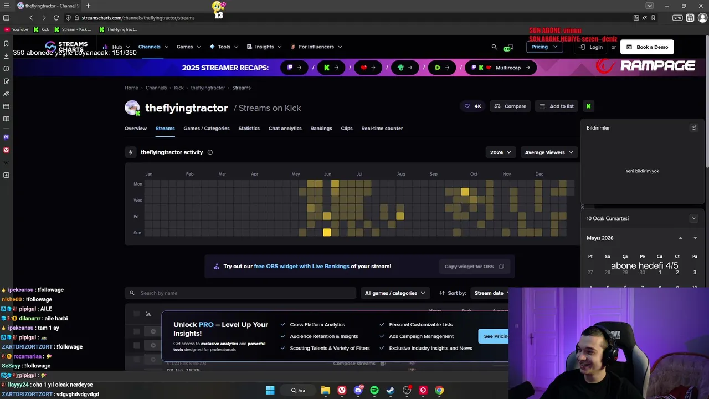The height and width of the screenshot is (399, 709).
Task: Select the Streams tab
Action: 165,128
